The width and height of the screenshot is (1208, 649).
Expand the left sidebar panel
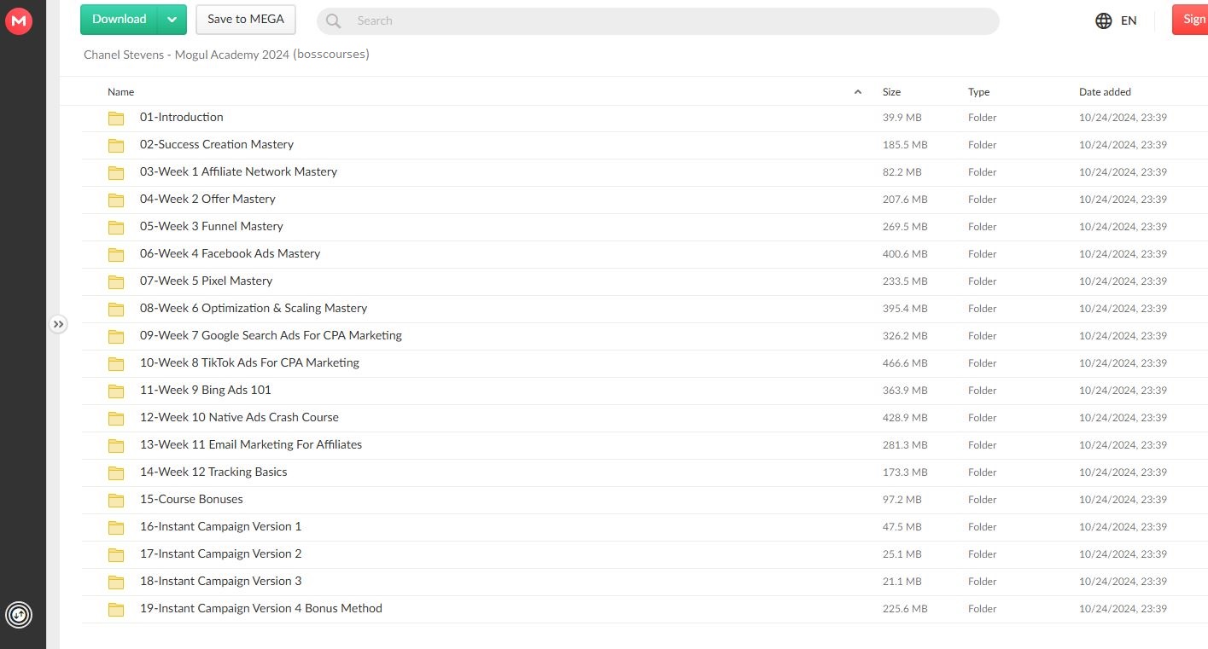[x=58, y=324]
